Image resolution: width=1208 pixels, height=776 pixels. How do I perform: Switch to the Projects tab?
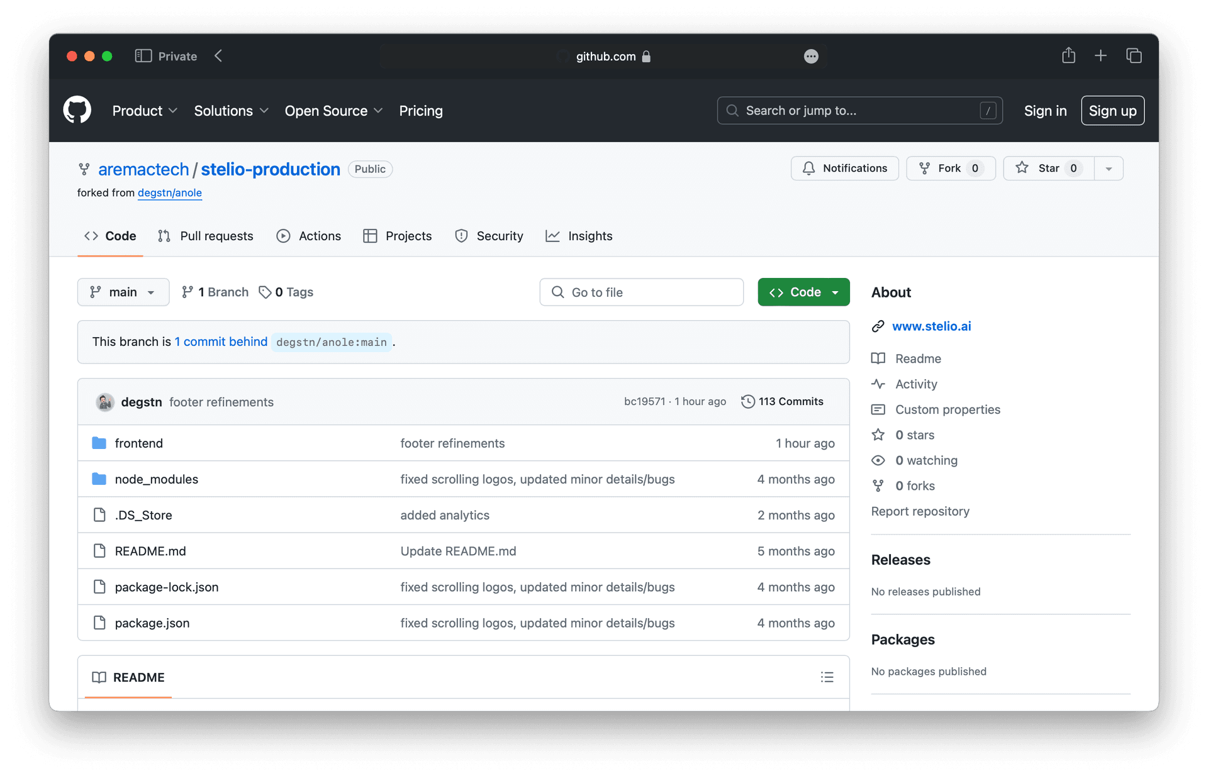coord(398,236)
